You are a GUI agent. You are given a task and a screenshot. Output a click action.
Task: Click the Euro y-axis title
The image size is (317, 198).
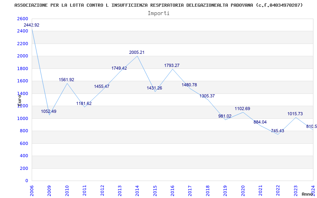click(x=19, y=101)
